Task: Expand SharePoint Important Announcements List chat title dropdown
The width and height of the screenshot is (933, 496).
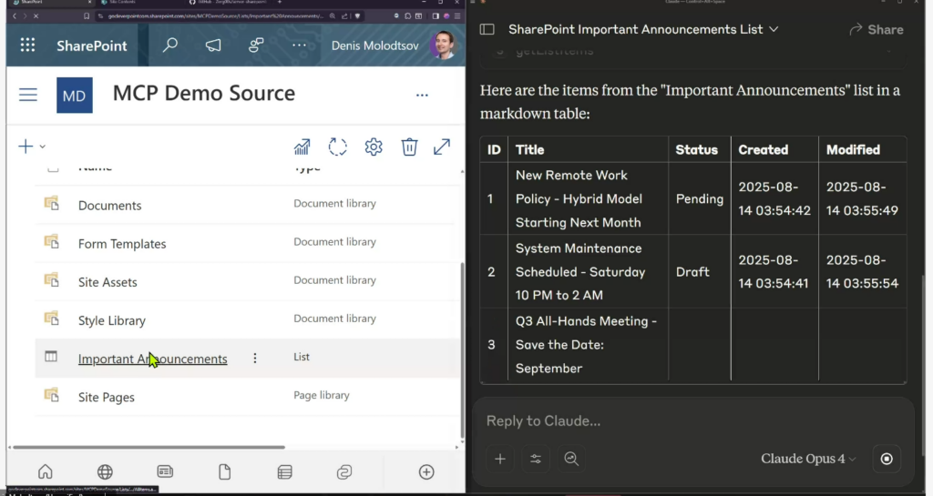Action: pos(774,29)
